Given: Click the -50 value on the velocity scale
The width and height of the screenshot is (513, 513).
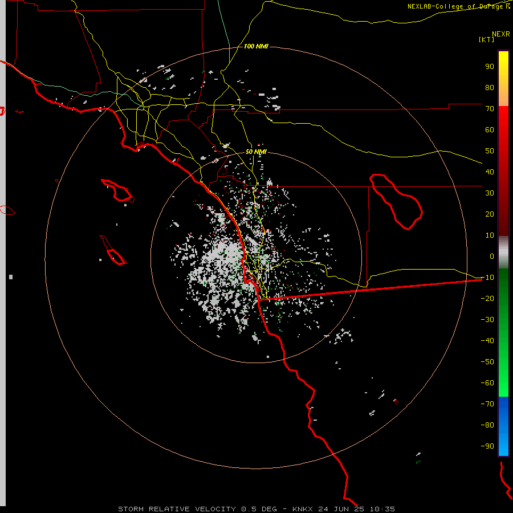Looking at the screenshot, I should pyautogui.click(x=487, y=361).
